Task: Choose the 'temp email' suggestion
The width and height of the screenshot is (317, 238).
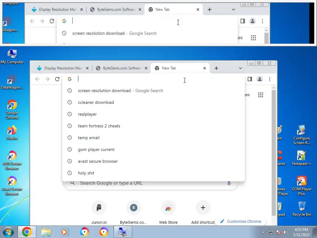Action: pyautogui.click(x=154, y=138)
